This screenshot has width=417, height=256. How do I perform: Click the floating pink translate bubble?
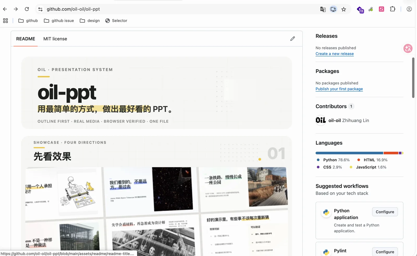tap(408, 48)
